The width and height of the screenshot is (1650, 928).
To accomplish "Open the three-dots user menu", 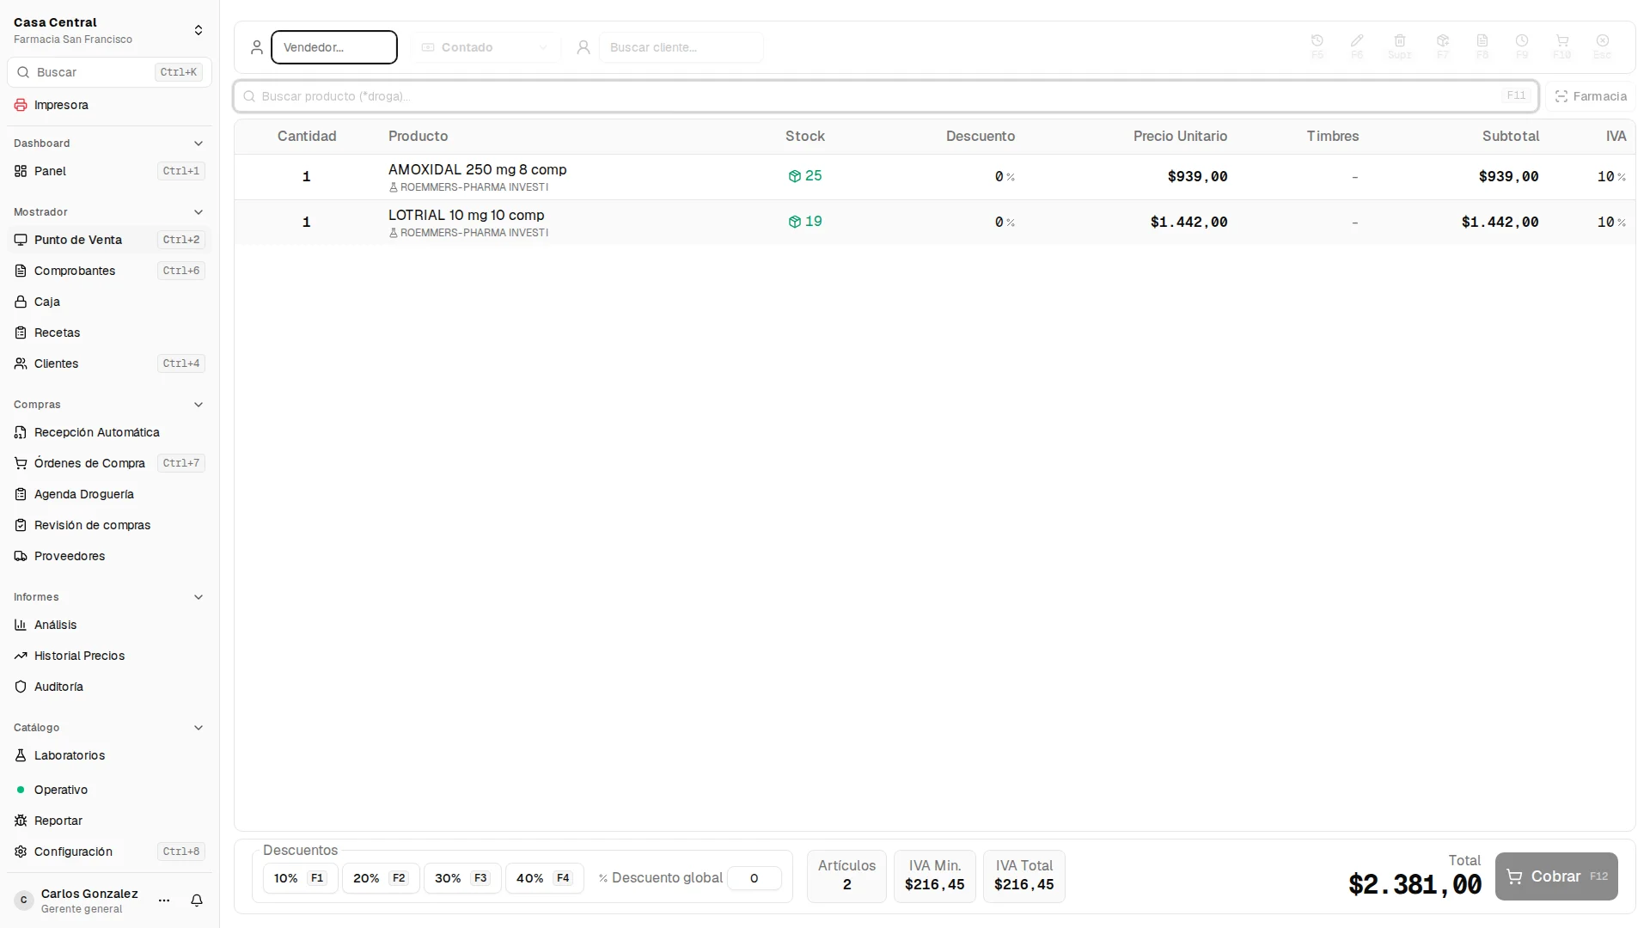I will click(164, 901).
